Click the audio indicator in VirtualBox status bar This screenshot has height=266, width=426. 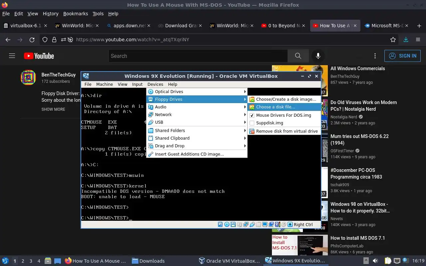click(240, 224)
